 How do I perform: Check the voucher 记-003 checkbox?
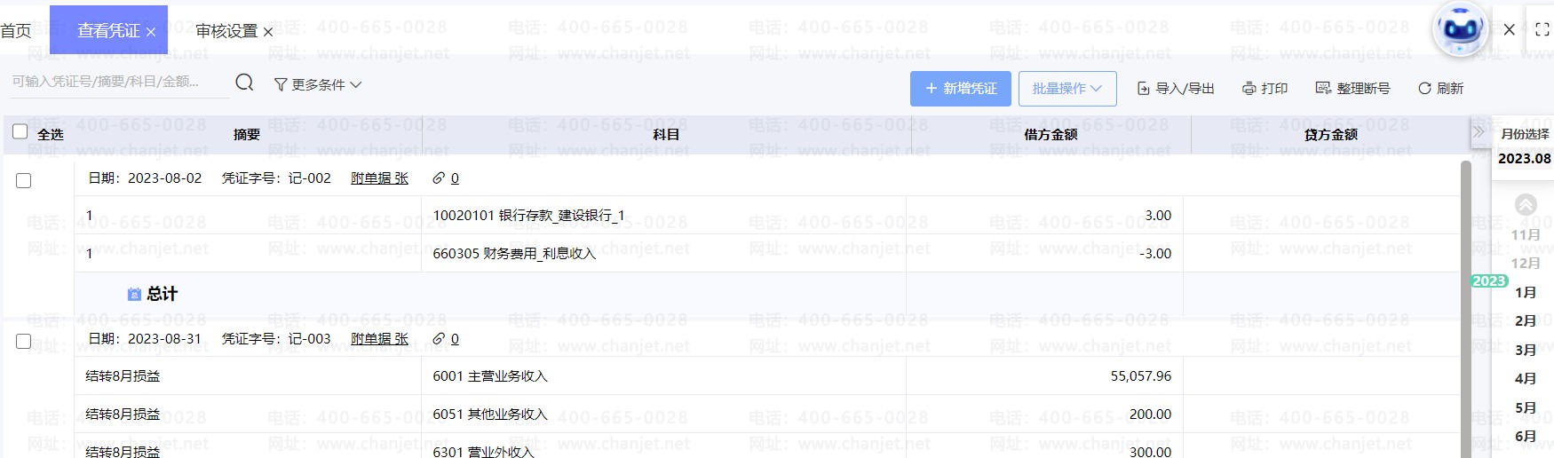point(24,341)
